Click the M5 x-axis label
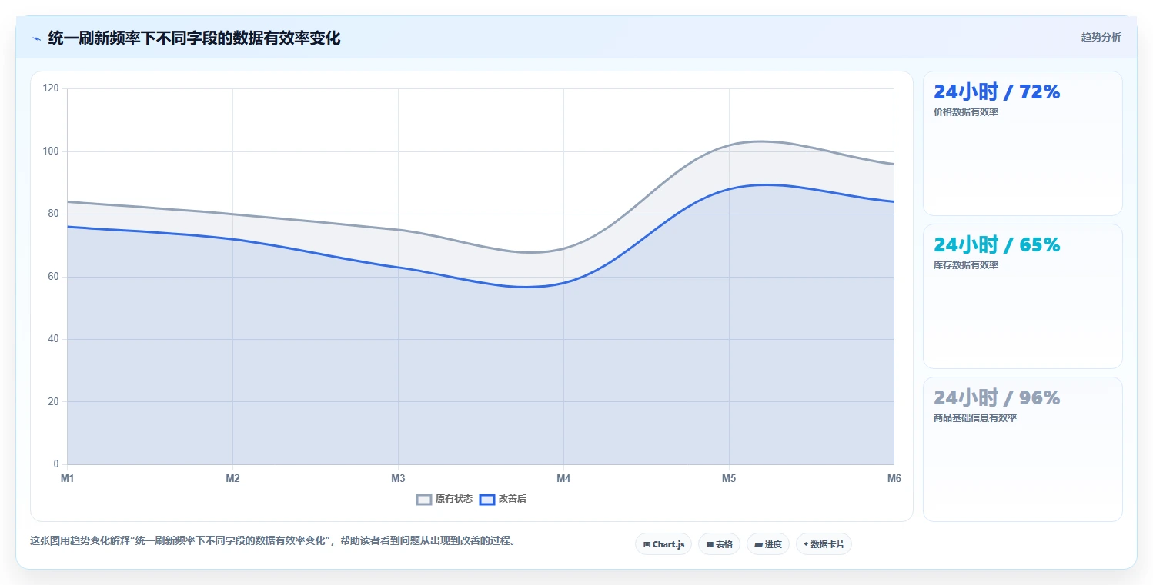This screenshot has width=1153, height=585. coord(729,479)
